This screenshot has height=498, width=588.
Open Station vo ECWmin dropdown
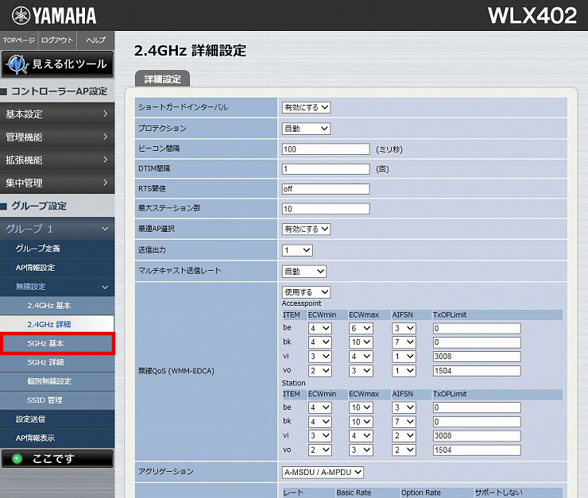tap(320, 450)
